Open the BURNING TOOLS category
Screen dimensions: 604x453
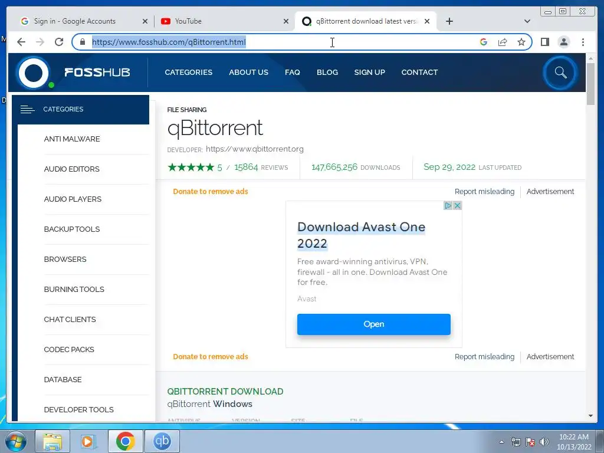pyautogui.click(x=74, y=289)
